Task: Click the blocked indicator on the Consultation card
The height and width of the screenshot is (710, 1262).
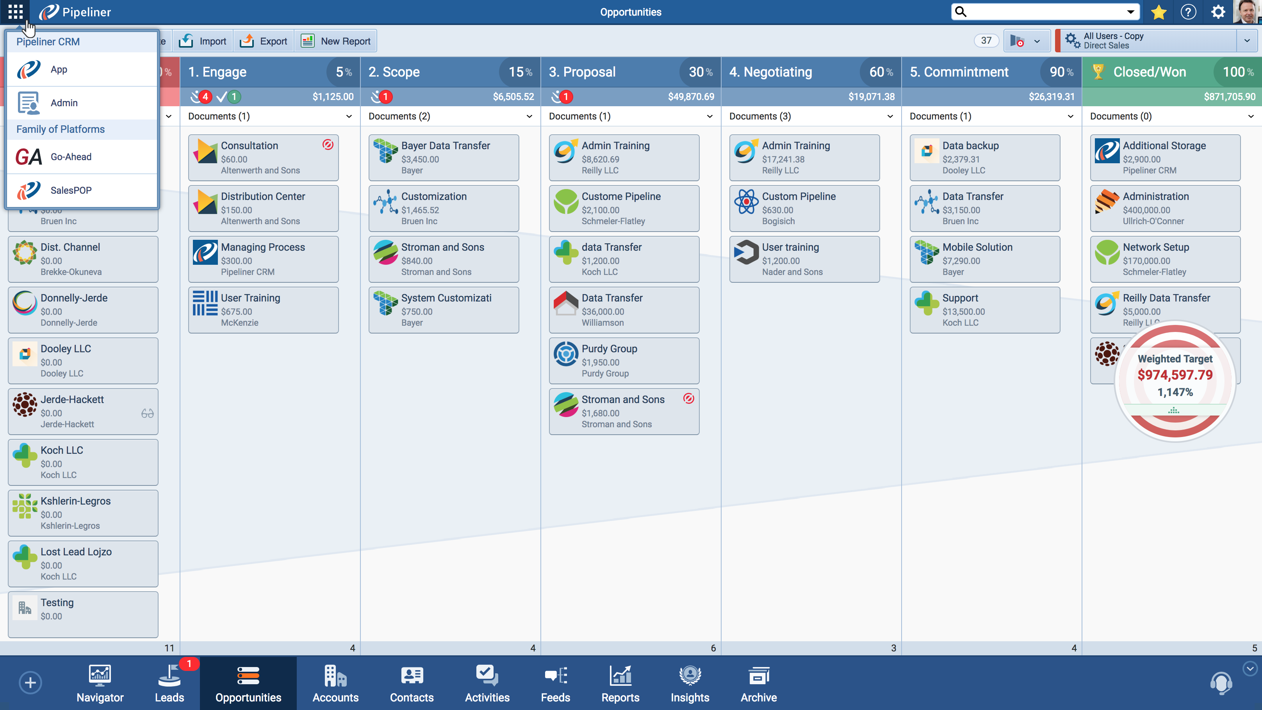Action: [327, 144]
